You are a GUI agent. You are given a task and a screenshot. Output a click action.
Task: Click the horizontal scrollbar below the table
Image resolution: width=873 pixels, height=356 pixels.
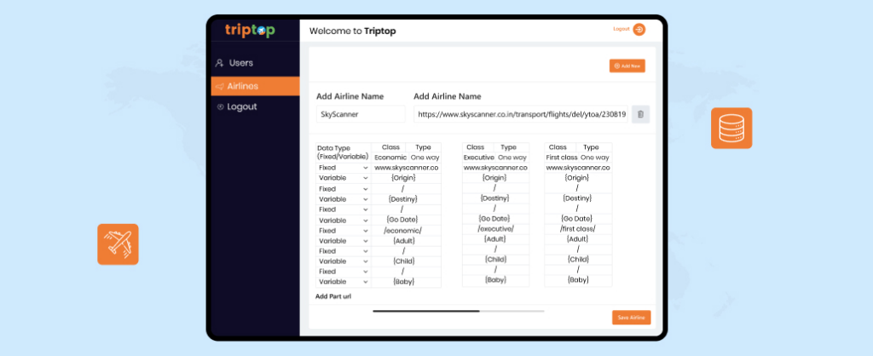click(x=425, y=312)
